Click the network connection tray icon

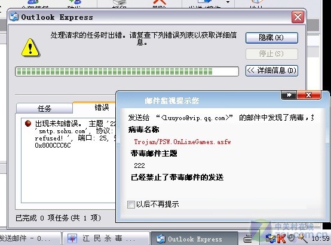point(270,238)
